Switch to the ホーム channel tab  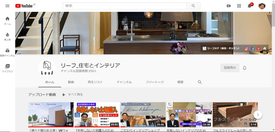point(50,82)
